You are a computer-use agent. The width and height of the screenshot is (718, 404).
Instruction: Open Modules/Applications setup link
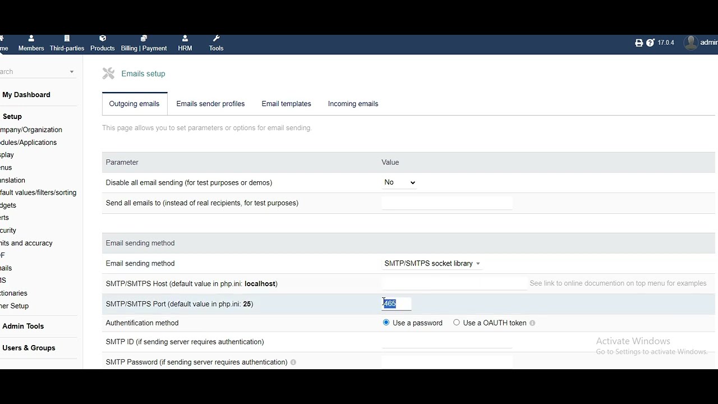tap(28, 143)
